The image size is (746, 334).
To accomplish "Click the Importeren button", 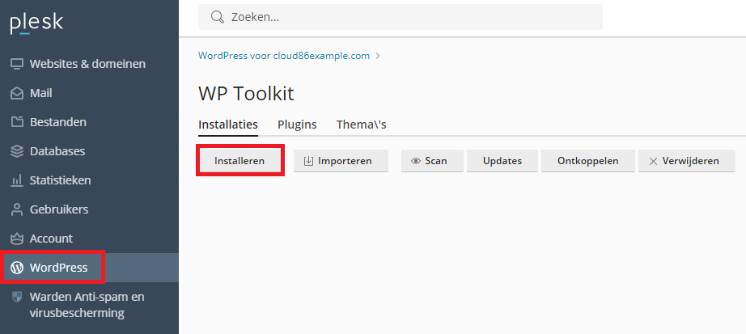I will pyautogui.click(x=341, y=161).
